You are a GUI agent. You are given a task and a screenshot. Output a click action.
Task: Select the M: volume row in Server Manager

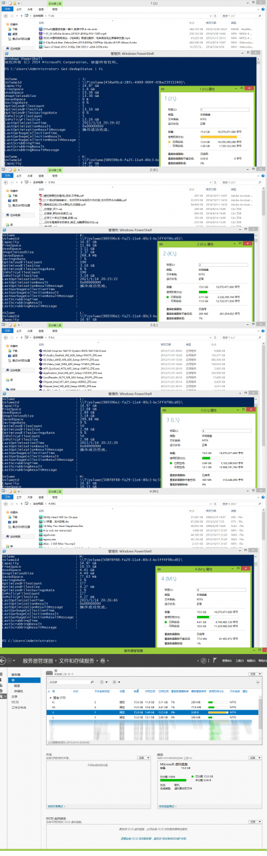154,707
